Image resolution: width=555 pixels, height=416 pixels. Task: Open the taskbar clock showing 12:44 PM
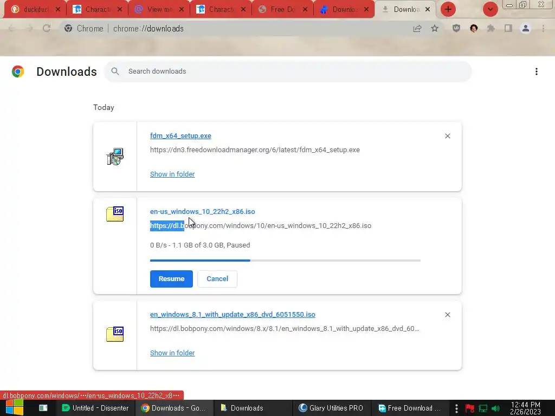525,408
